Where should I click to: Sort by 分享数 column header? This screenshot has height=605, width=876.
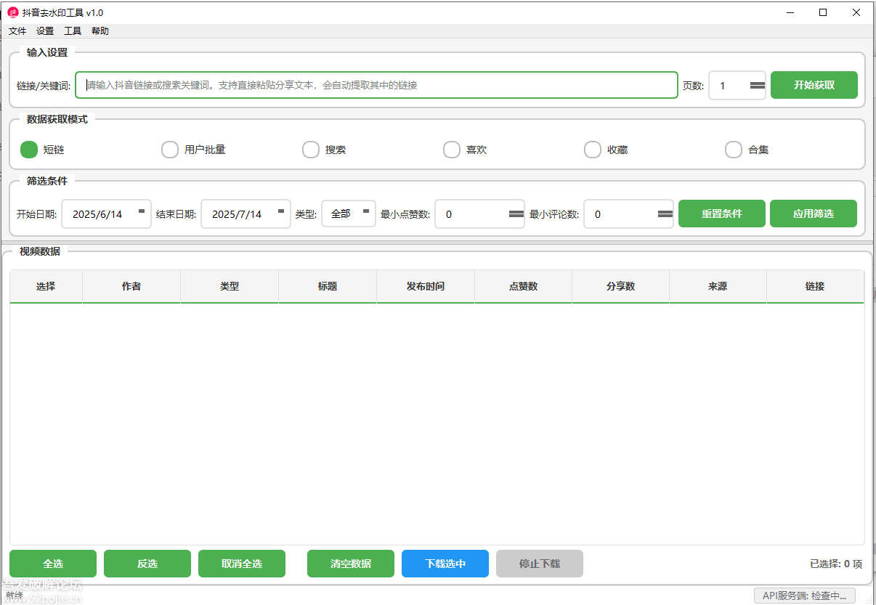point(621,286)
